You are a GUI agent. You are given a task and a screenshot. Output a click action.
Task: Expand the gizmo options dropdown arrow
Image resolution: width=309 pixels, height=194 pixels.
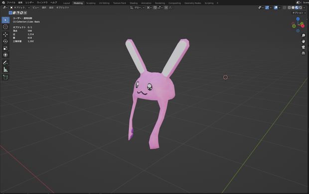(x=271, y=7)
